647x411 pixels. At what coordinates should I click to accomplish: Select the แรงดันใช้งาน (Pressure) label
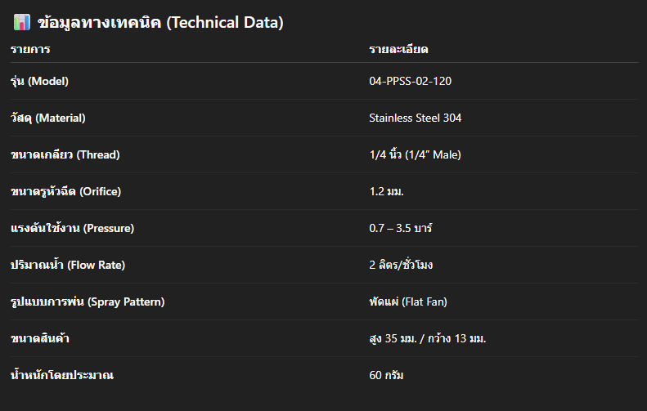click(72, 228)
